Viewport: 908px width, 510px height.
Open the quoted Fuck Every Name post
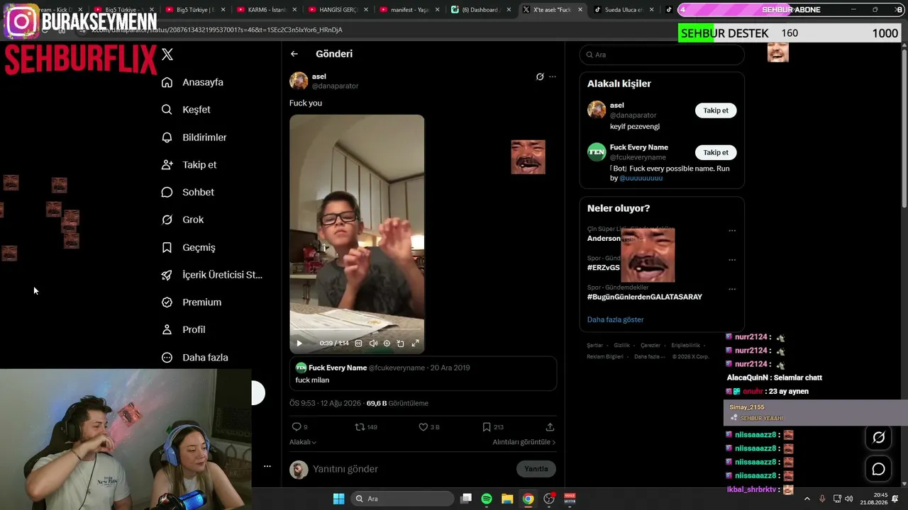[423, 374]
